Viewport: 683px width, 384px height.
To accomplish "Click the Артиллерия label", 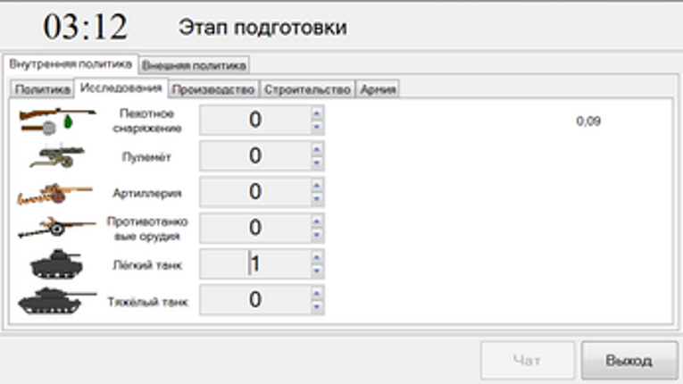I will (146, 193).
